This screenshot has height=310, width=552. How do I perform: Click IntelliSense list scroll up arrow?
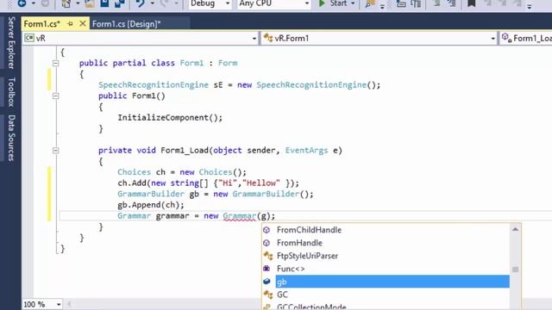pyautogui.click(x=516, y=229)
